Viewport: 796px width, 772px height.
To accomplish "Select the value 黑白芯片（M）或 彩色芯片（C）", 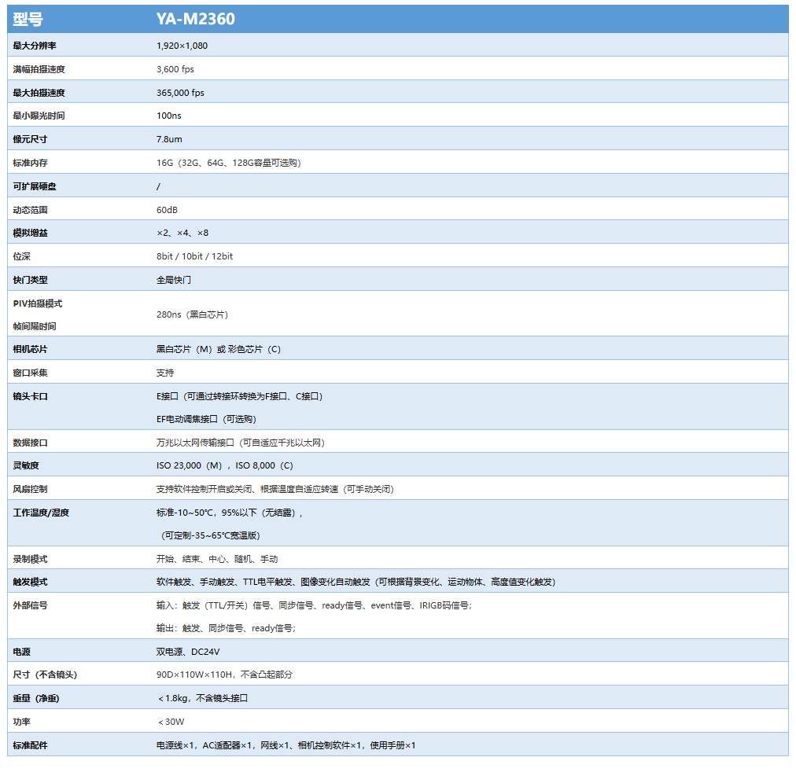I will click(x=219, y=350).
